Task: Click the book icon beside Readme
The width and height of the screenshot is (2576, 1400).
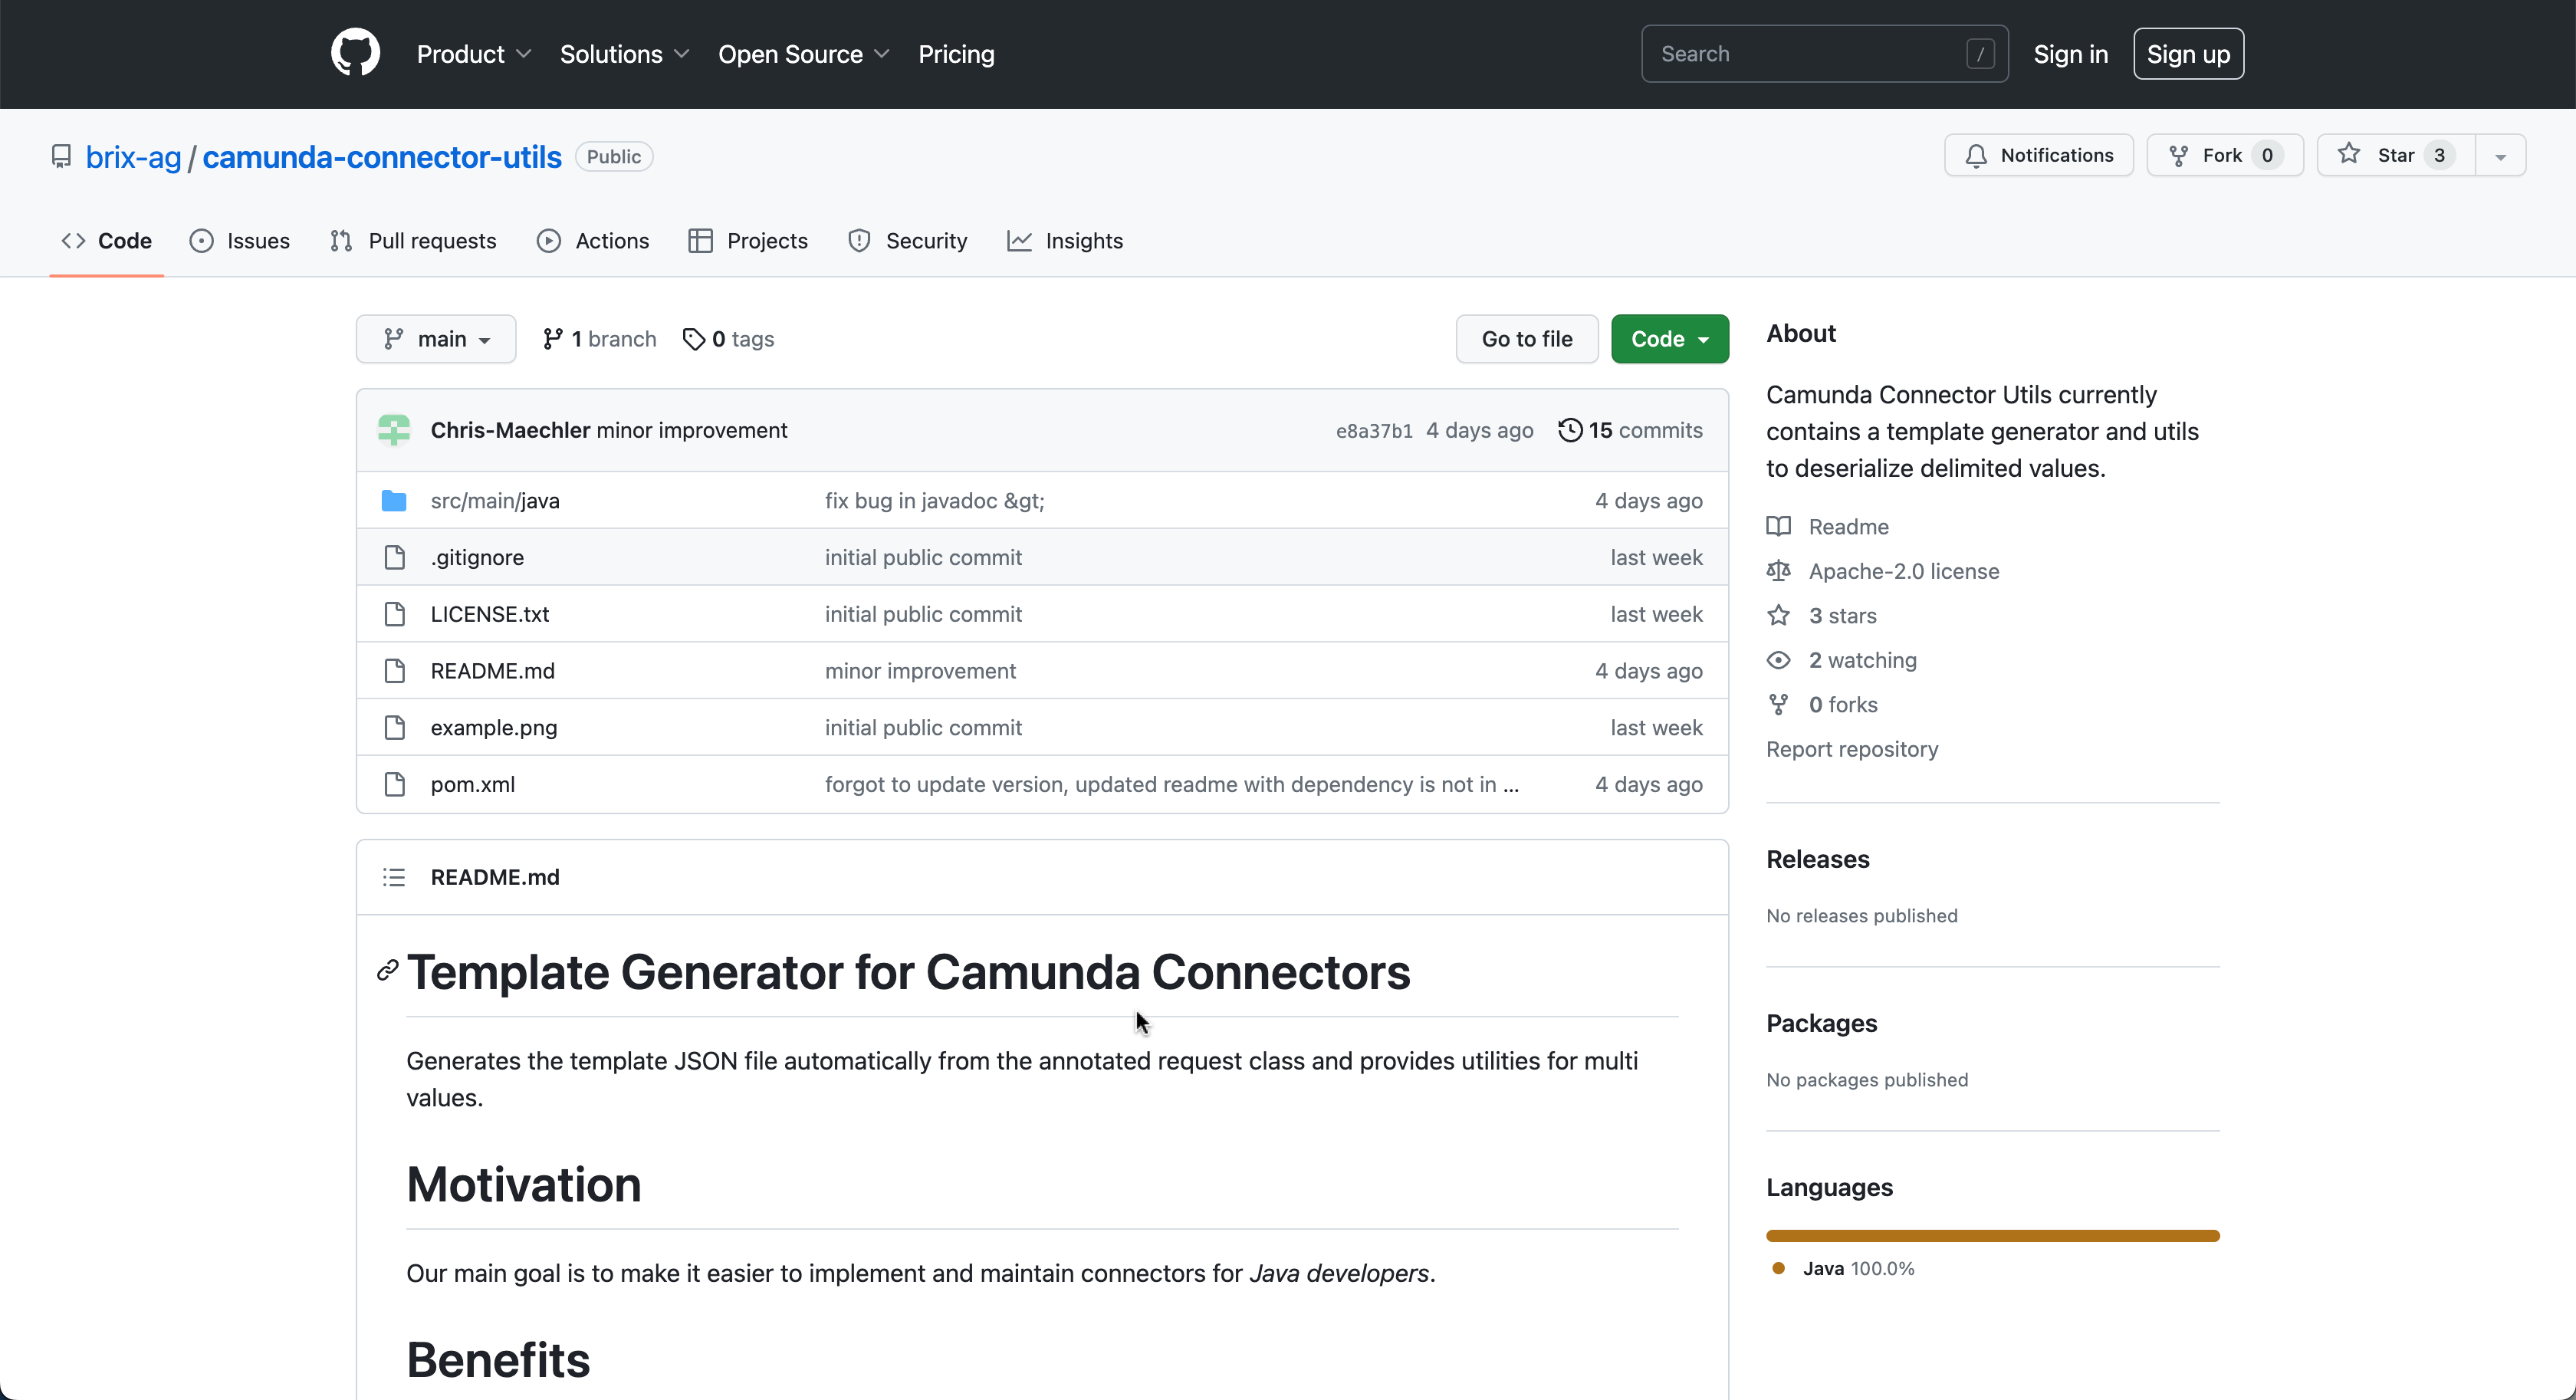Action: pyautogui.click(x=1778, y=527)
